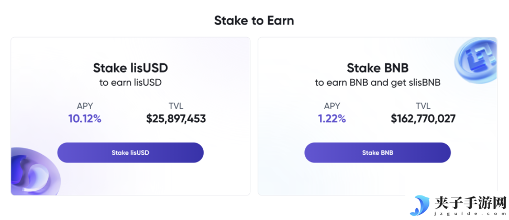Click the Stake lisUSD purple button
This screenshot has width=509, height=220.
[x=130, y=153]
